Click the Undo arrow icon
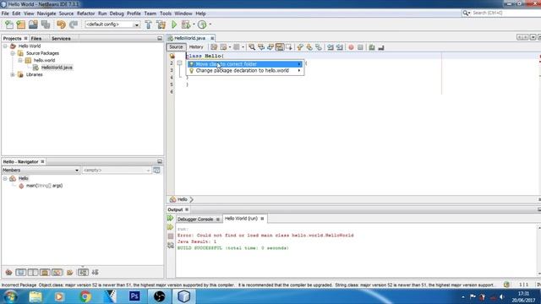 pyautogui.click(x=61, y=24)
